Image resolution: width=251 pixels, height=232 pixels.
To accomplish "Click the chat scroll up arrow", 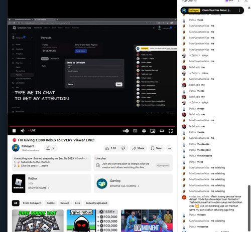I will click(x=249, y=8).
